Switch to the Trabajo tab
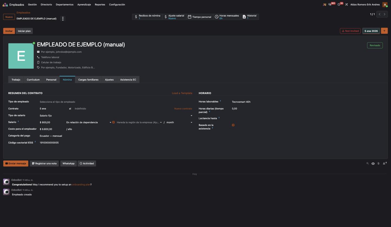The image size is (391, 227). 16,80
